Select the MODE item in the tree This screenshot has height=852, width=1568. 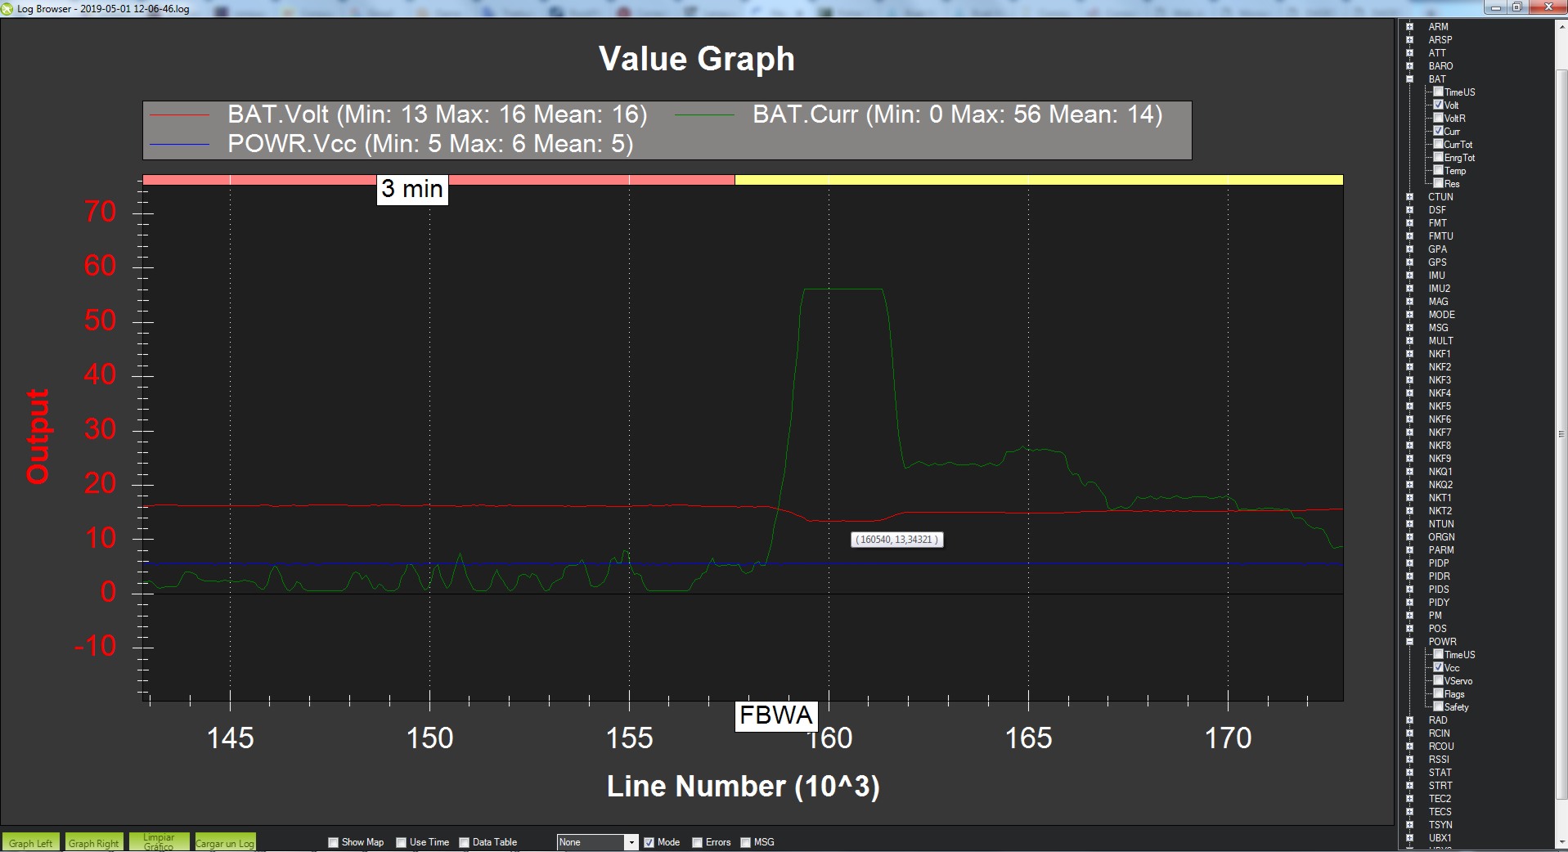[x=1441, y=315]
